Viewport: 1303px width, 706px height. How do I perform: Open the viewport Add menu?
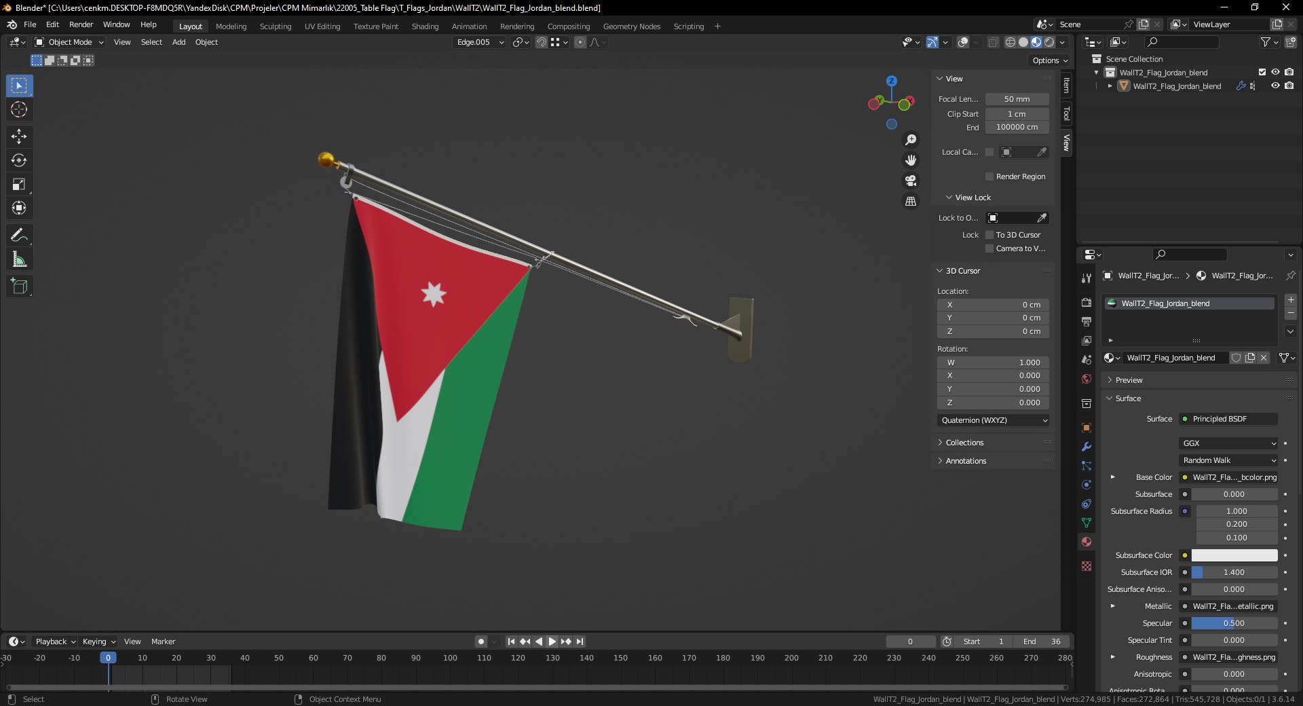coord(178,42)
